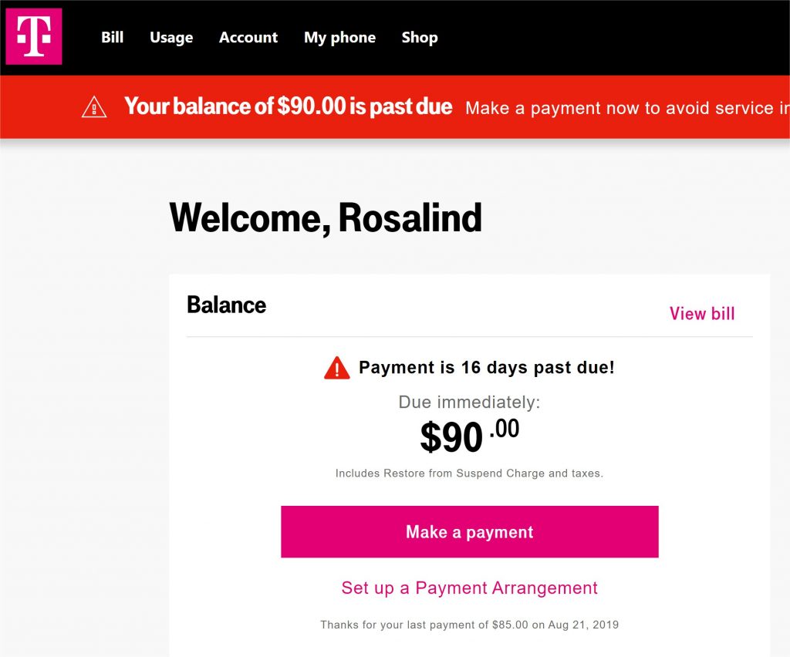Click the red alert triangle beside past due notice
This screenshot has width=790, height=657.
337,368
